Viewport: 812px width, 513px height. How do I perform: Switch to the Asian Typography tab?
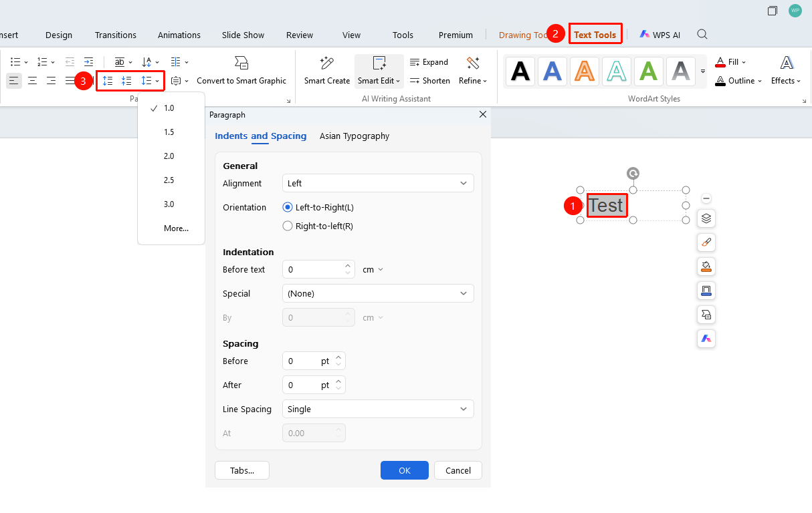click(354, 136)
